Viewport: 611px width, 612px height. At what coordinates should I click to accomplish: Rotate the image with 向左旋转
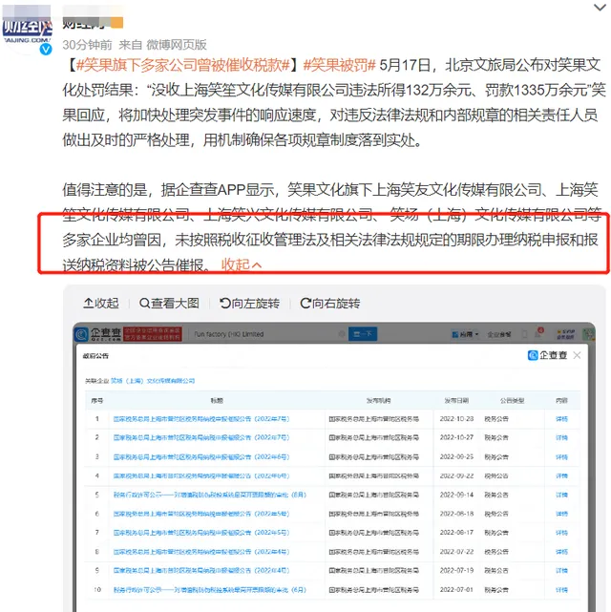pos(249,304)
